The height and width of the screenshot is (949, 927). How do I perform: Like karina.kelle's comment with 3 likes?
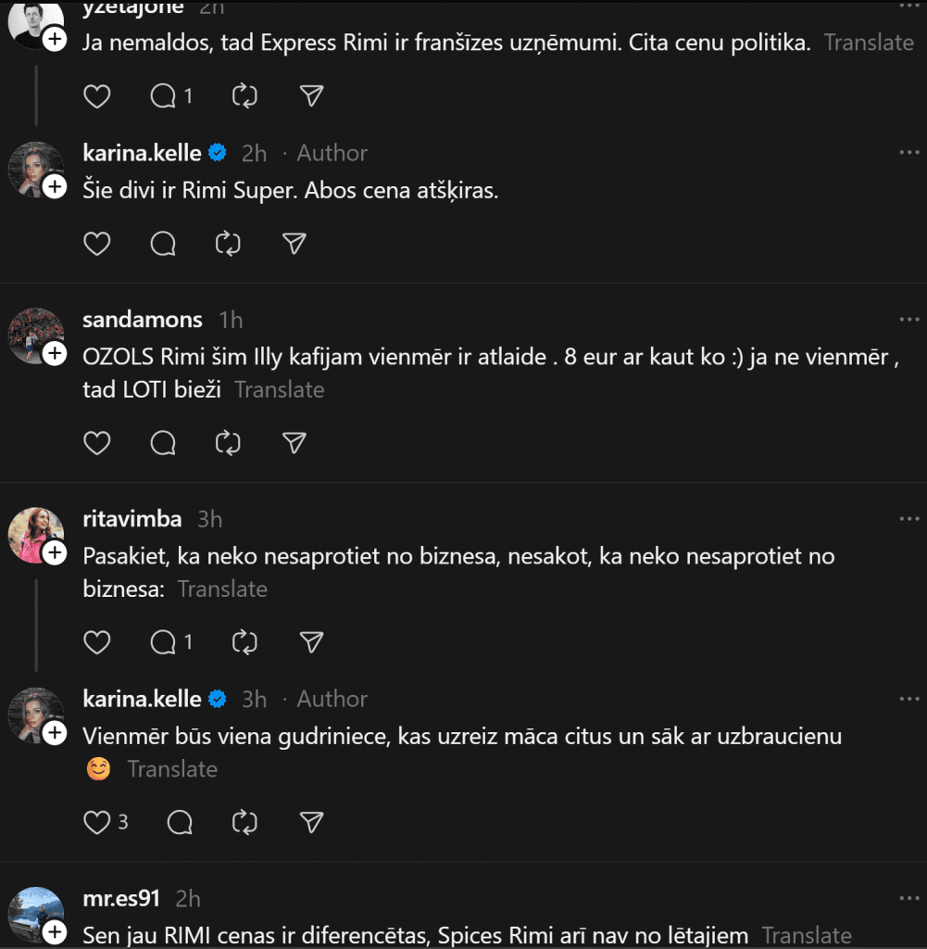click(97, 822)
